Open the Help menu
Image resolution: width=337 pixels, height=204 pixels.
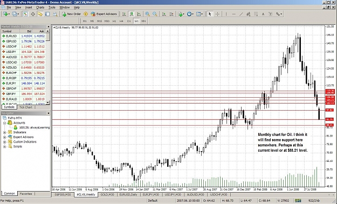pos(77,8)
